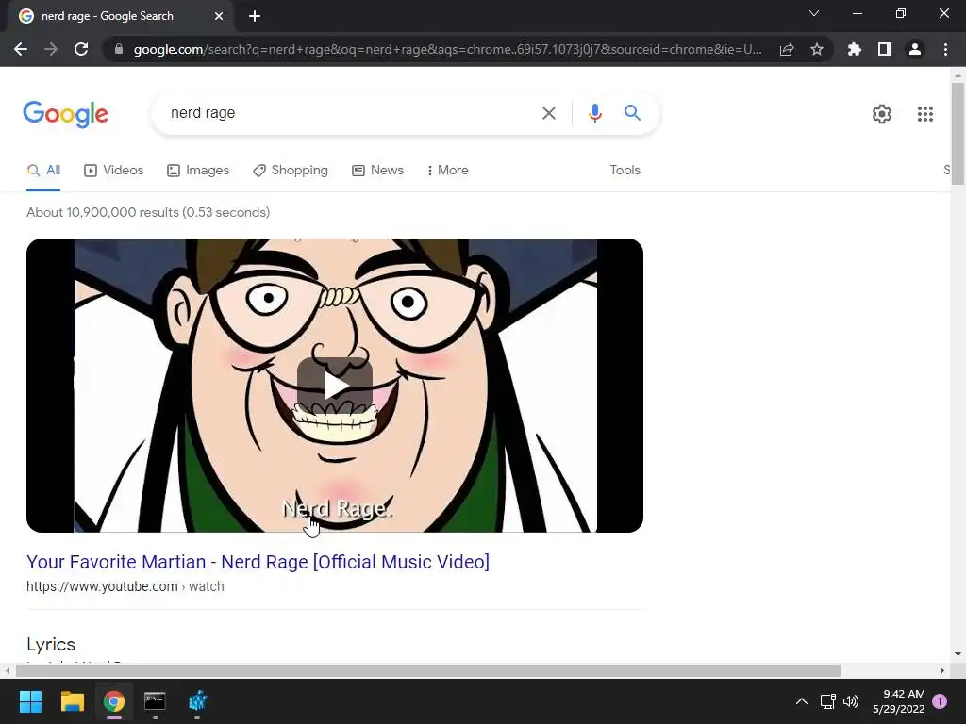Image resolution: width=966 pixels, height=724 pixels.
Task: Open Google apps grid
Action: point(924,114)
